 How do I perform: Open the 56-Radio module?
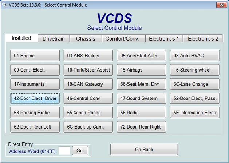coord(141,113)
